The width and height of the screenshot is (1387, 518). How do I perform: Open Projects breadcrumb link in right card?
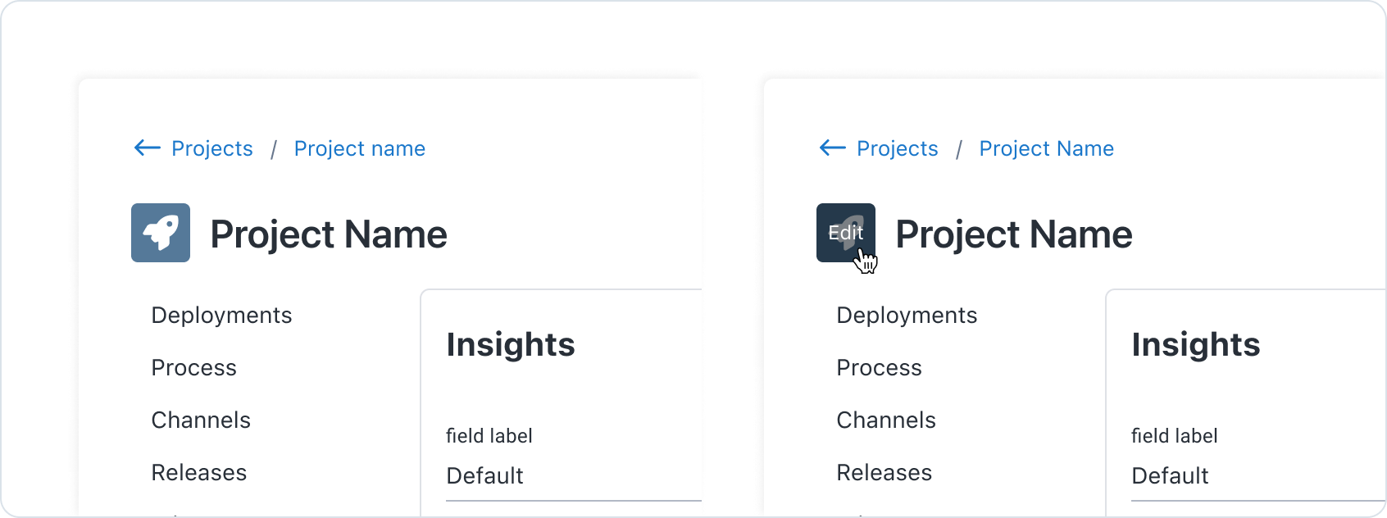point(897,148)
